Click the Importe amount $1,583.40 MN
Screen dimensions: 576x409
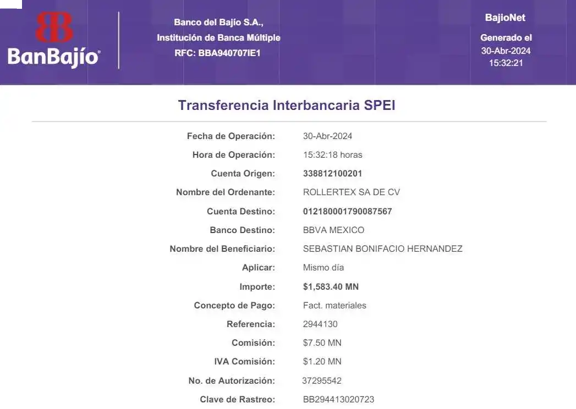pyautogui.click(x=331, y=286)
